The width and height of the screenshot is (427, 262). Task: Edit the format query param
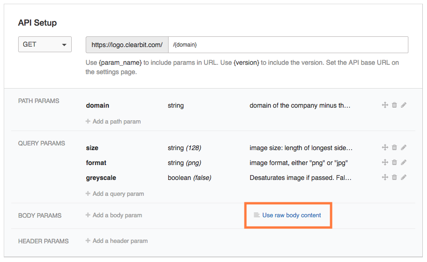404,163
